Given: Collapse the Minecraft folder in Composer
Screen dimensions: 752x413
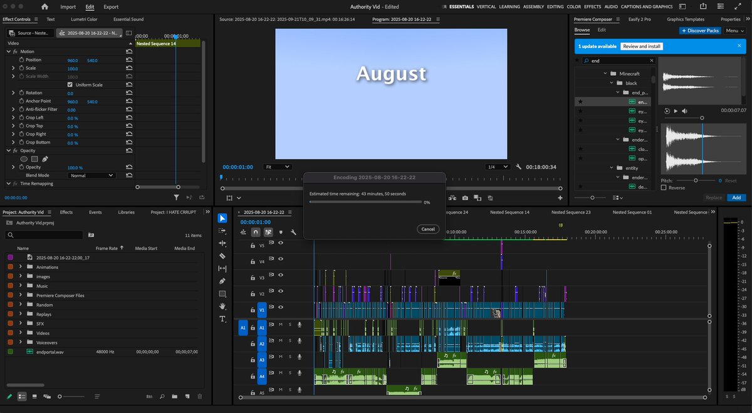Looking at the screenshot, I should 605,74.
